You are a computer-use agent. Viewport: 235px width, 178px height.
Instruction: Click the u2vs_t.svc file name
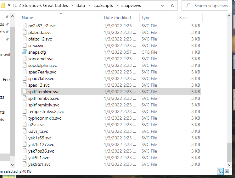[x=38, y=131]
